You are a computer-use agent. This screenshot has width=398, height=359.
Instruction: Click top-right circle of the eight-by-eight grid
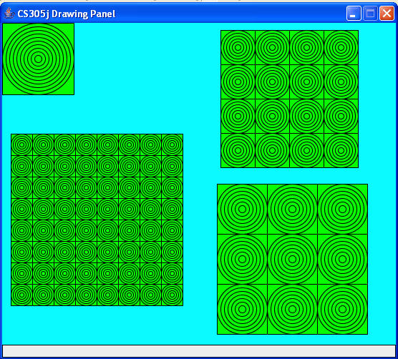(x=172, y=144)
